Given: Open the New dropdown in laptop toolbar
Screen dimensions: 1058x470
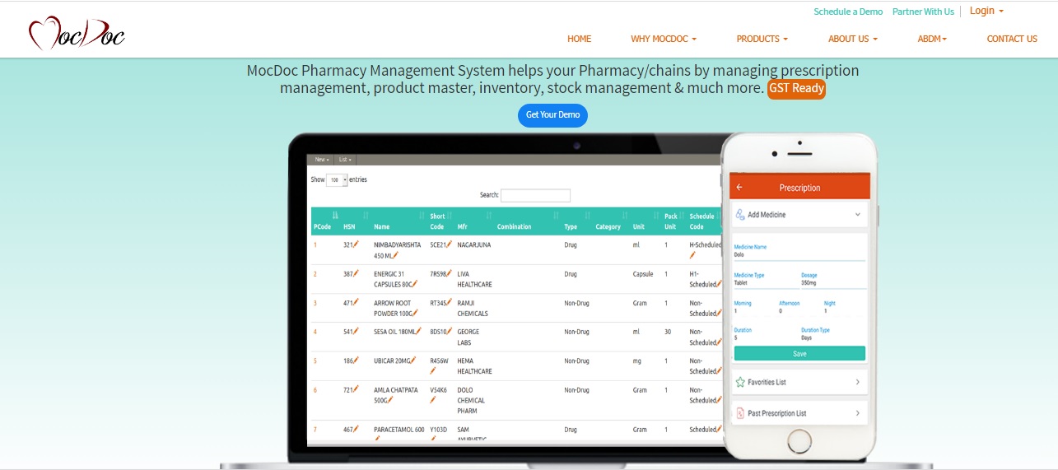Looking at the screenshot, I should [322, 160].
